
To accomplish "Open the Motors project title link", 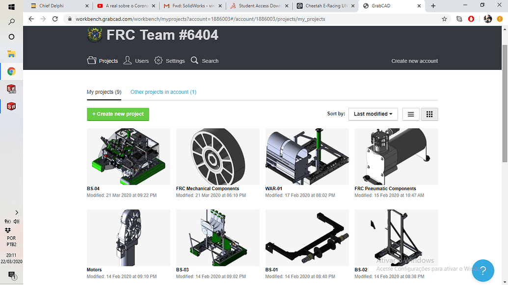I will click(x=94, y=270).
